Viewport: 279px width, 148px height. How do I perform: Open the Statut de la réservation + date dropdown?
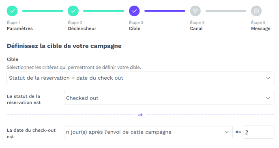(140, 78)
